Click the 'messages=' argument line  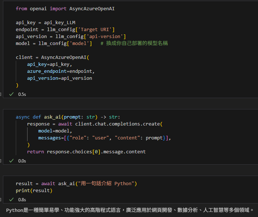click(x=105, y=138)
